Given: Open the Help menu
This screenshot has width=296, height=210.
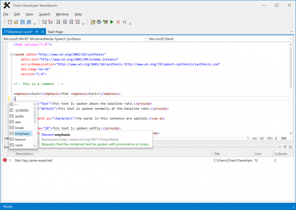Looking at the screenshot, I should tap(78, 14).
